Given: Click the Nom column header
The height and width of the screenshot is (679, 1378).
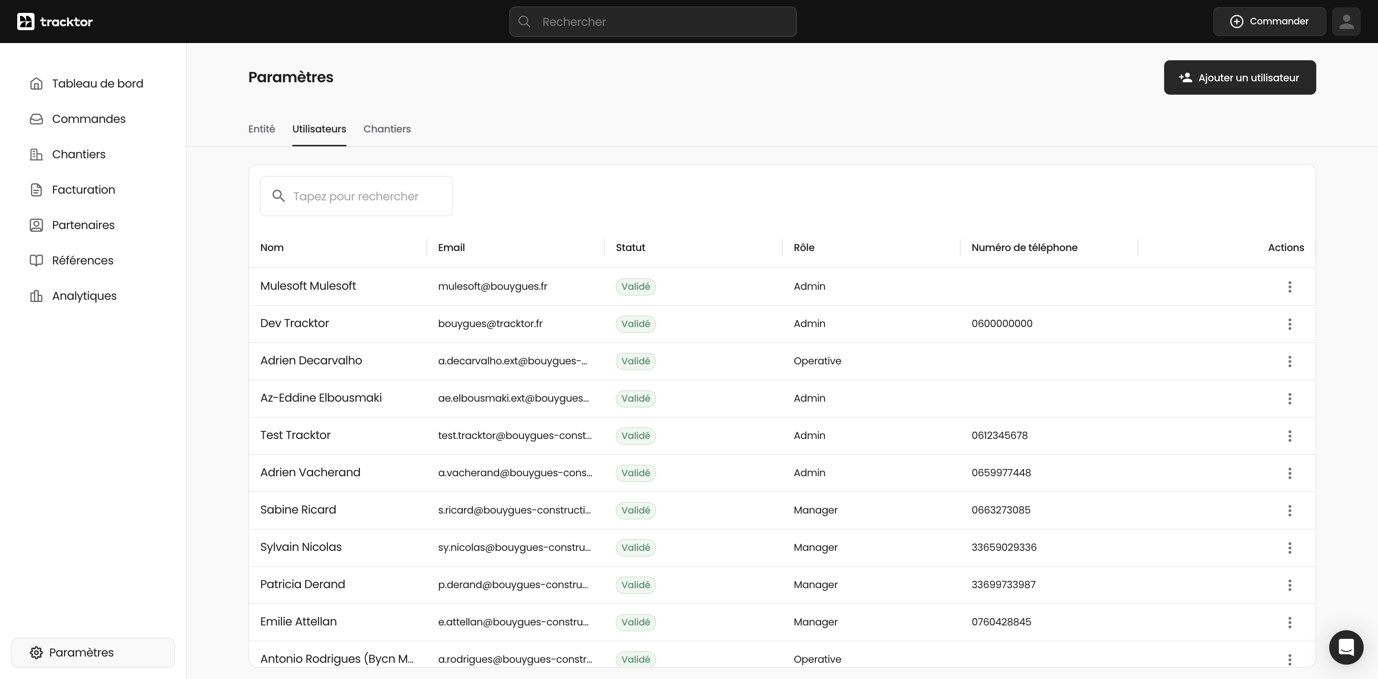Looking at the screenshot, I should pyautogui.click(x=272, y=248).
